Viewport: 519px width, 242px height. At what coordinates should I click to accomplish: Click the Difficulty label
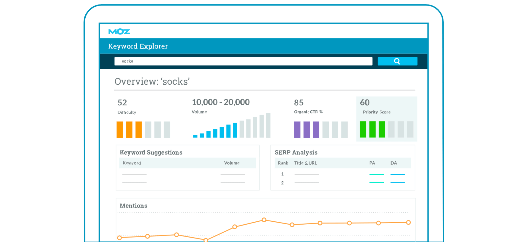tap(127, 112)
